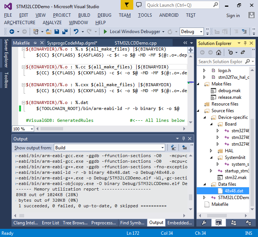Open the Server Explorer side tab
This screenshot has height=237, width=258.
(6, 53)
